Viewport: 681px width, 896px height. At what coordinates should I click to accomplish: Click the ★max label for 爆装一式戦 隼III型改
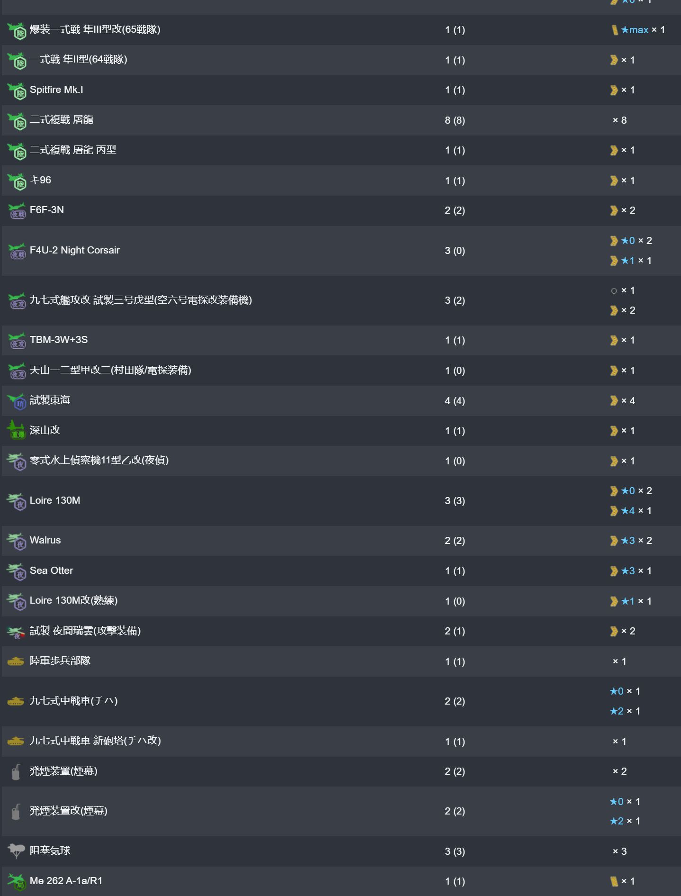[x=634, y=30]
